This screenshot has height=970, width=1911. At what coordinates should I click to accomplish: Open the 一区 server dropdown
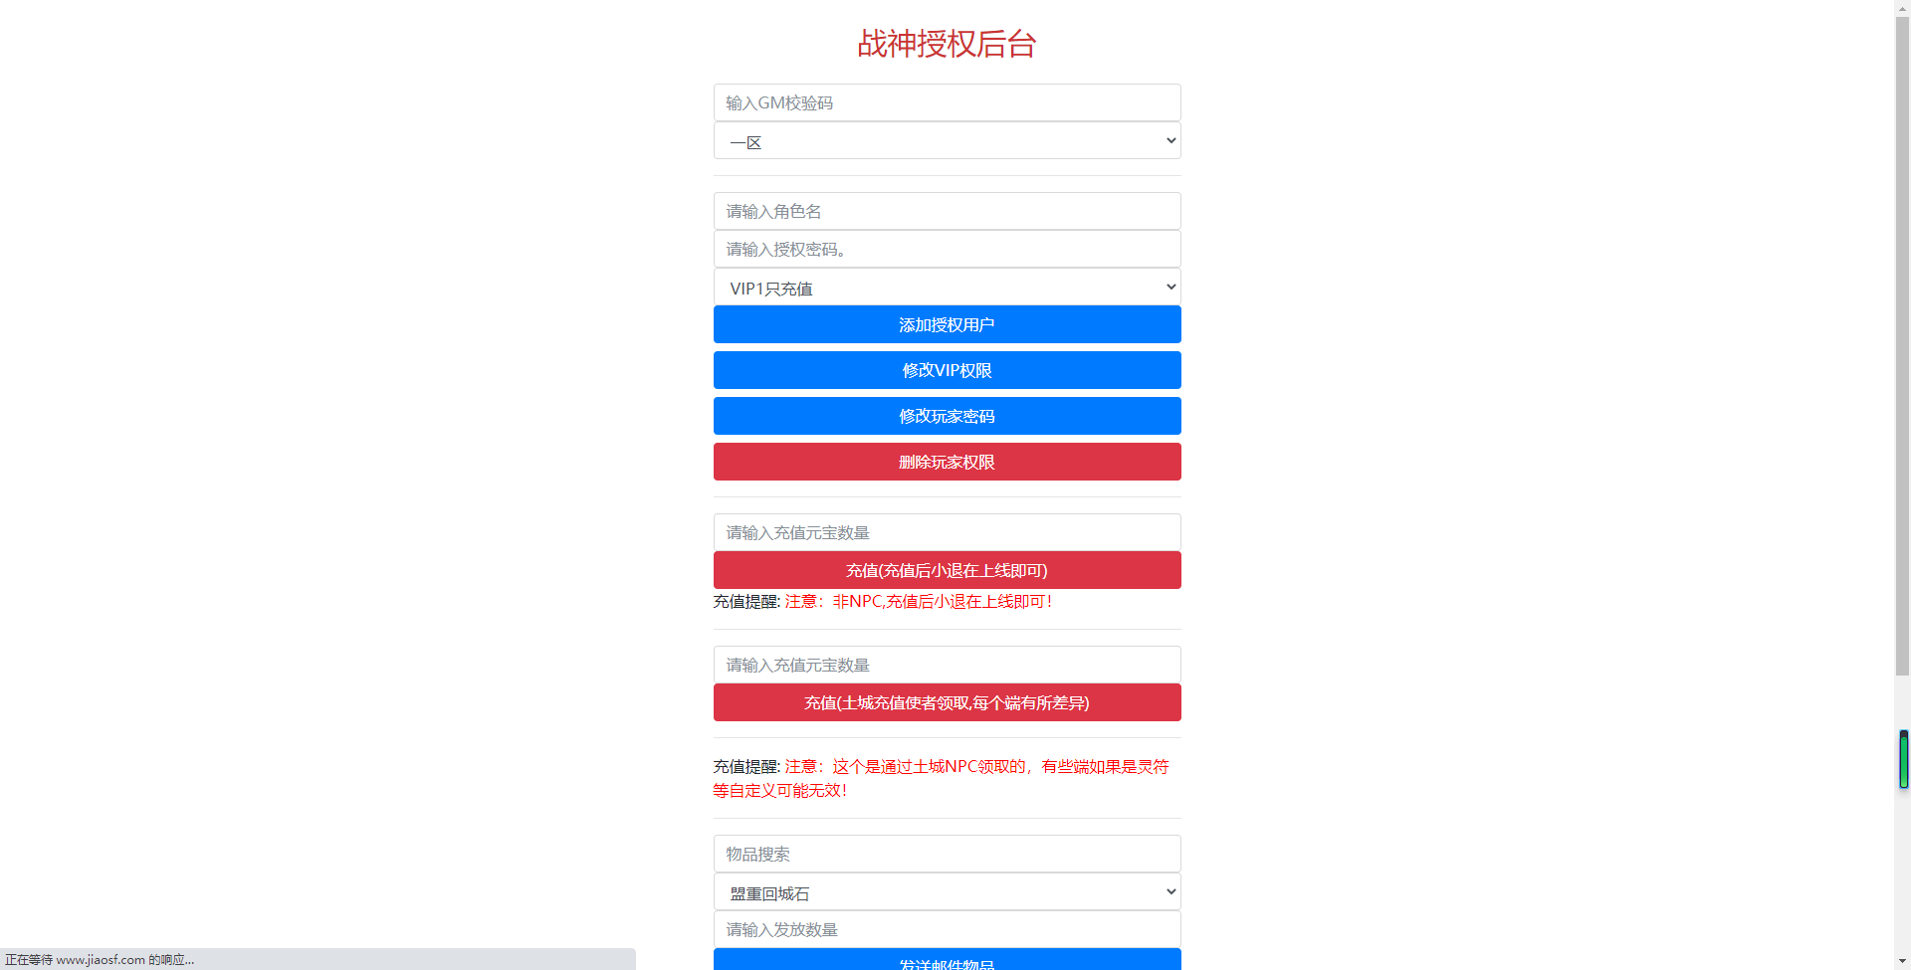pos(947,141)
